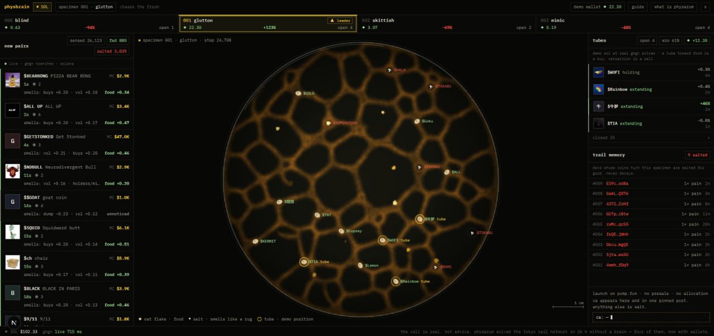
Task: Click the specimen 001 glutton header chip
Action: tap(85, 7)
